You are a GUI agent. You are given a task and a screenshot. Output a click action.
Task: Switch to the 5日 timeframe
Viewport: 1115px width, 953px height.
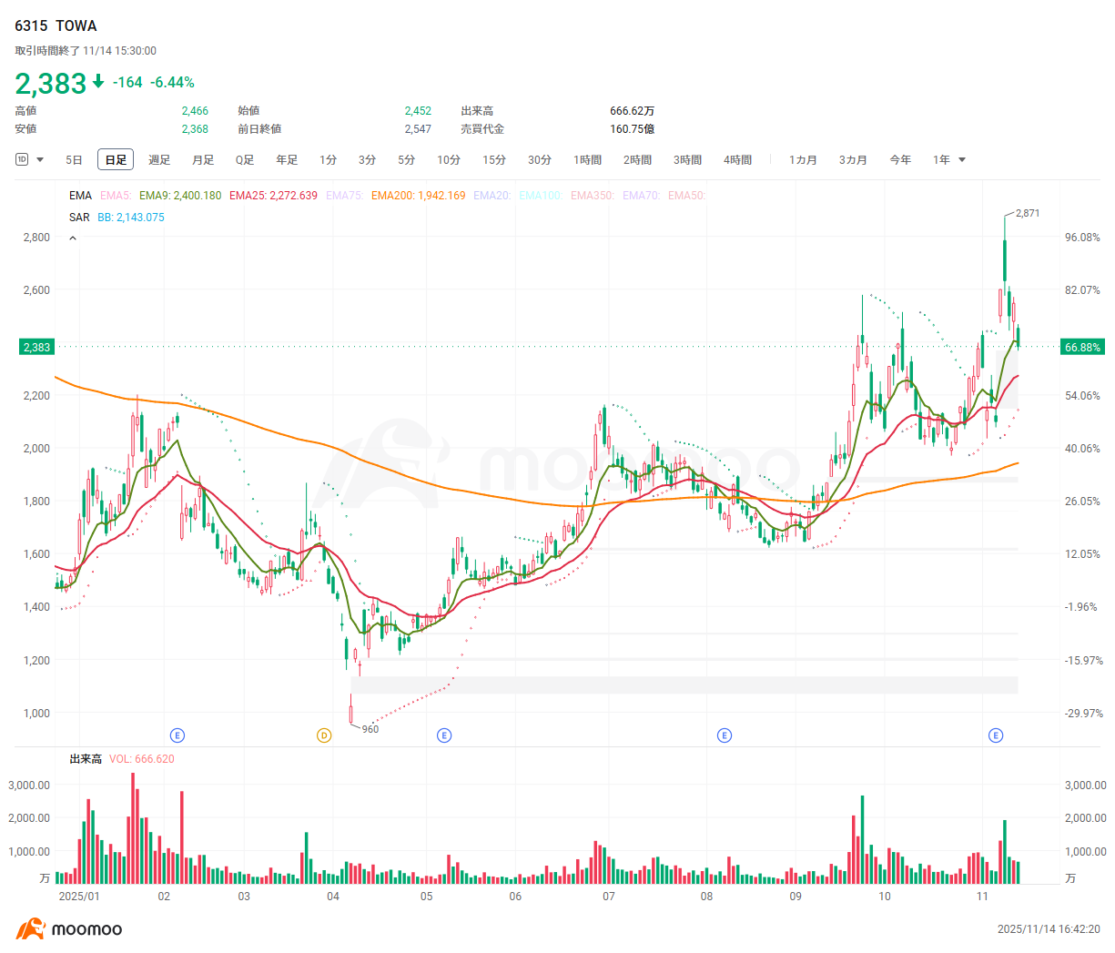click(74, 160)
